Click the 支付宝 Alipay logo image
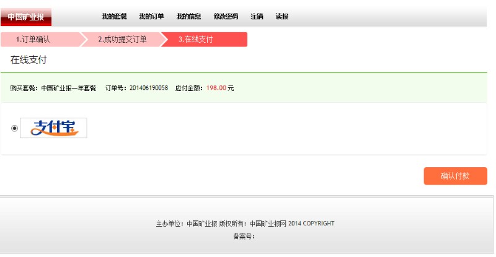The image size is (496, 257). point(54,128)
